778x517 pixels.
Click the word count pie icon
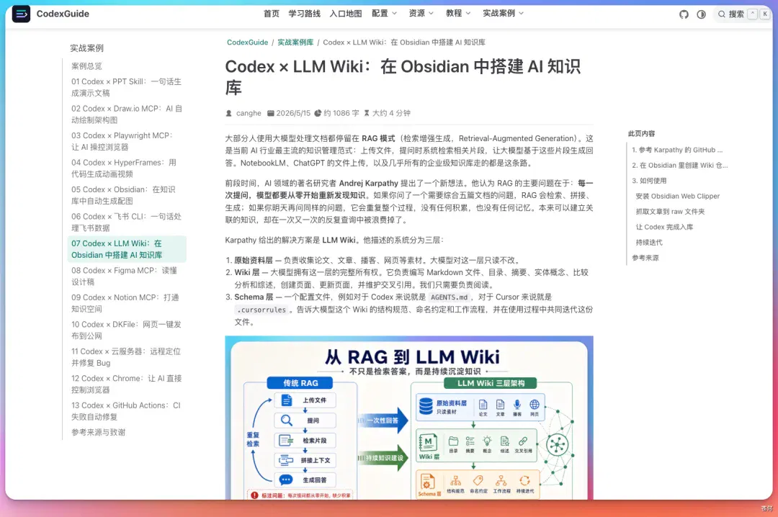tap(318, 113)
